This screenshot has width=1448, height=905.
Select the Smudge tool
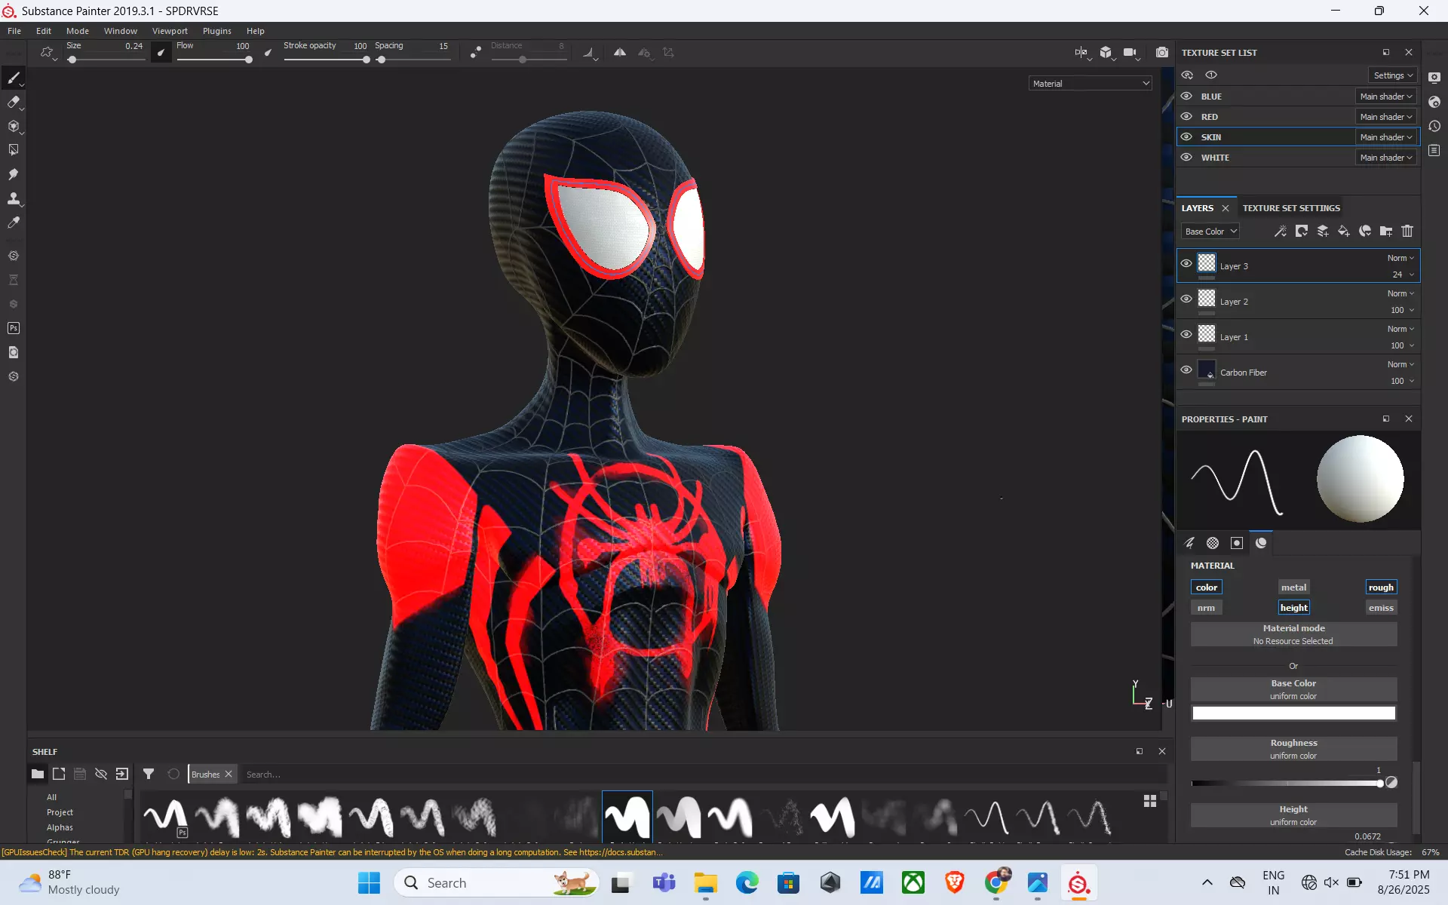click(x=14, y=174)
